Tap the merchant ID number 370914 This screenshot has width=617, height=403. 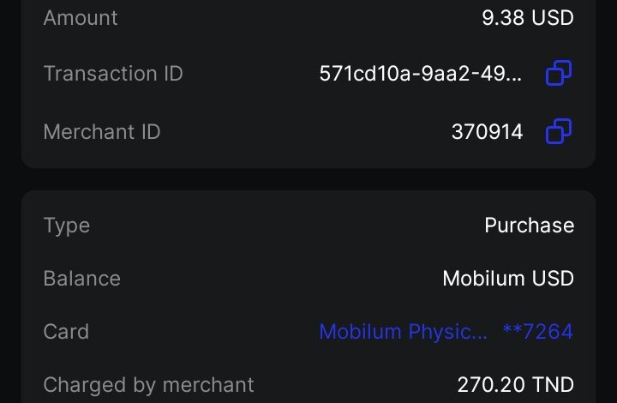point(487,132)
